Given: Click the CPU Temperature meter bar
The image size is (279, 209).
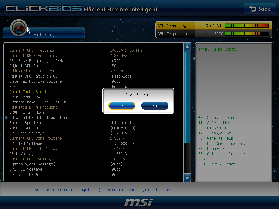Looking at the screenshot, I should [247, 33].
